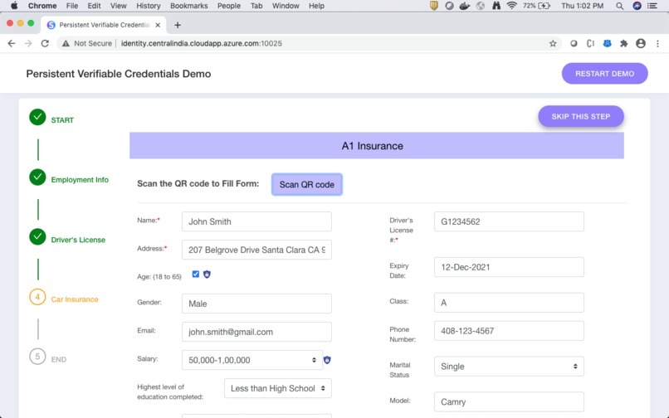Click the blue shield extension icon in toolbar

607,43
